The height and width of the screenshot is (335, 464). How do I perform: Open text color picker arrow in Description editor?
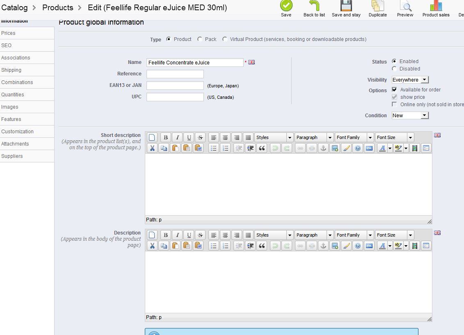pyautogui.click(x=390, y=246)
